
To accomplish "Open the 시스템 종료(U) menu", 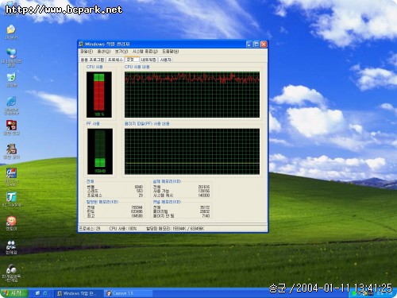I will tap(145, 52).
